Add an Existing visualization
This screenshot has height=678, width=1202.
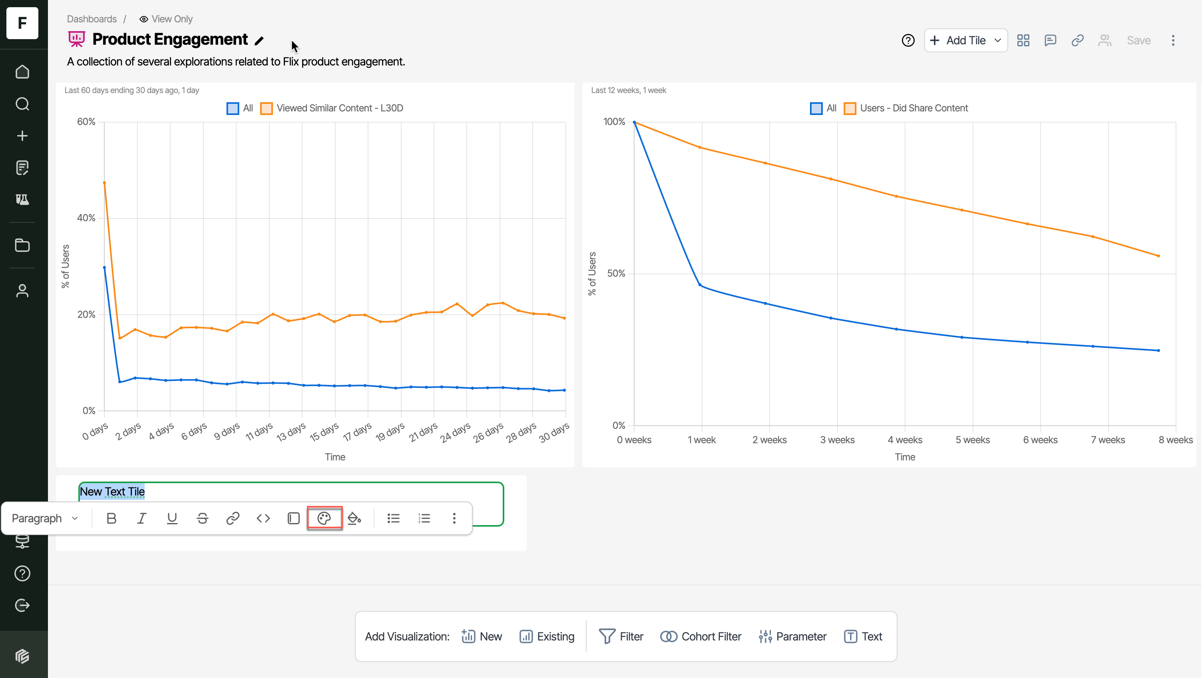tap(547, 636)
